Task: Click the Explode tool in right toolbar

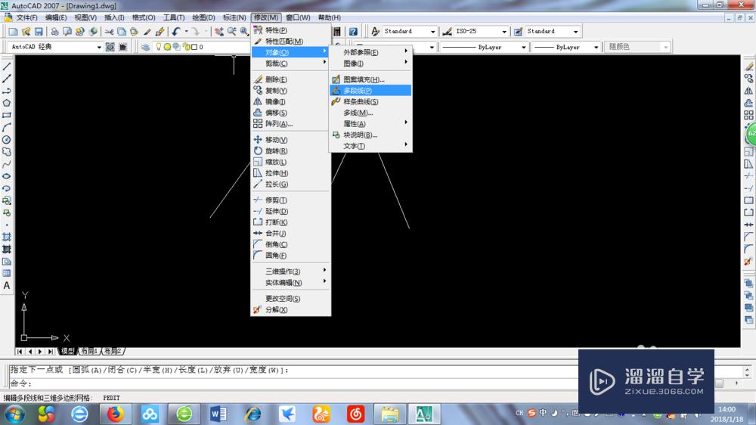Action: 748,262
